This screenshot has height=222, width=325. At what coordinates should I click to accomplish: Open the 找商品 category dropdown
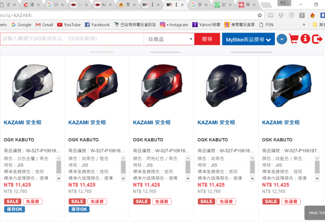(169, 39)
